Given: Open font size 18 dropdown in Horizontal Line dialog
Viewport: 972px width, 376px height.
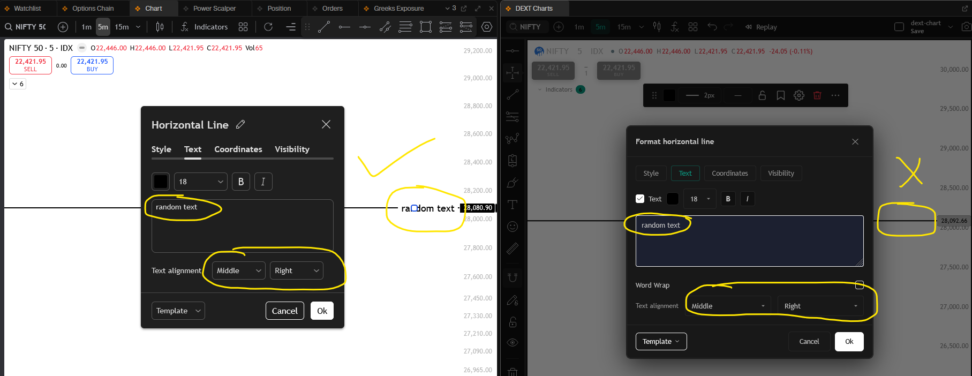Looking at the screenshot, I should (201, 182).
